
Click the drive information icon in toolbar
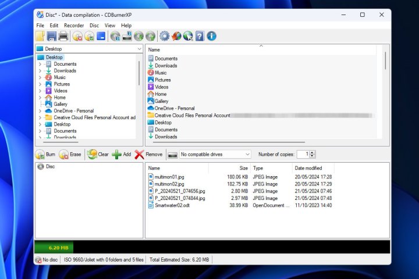(127, 37)
